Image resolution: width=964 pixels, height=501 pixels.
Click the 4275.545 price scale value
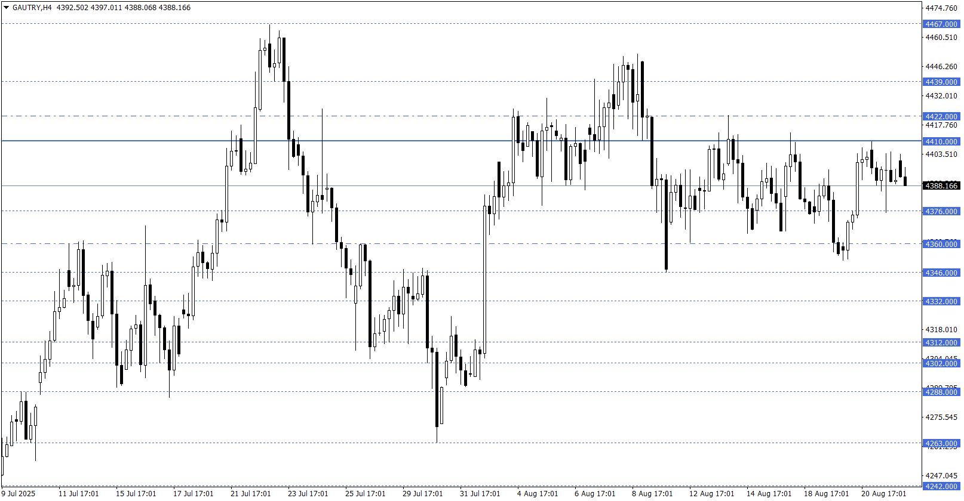[941, 417]
